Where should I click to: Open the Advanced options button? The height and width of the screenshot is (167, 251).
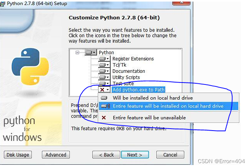pos(56,155)
